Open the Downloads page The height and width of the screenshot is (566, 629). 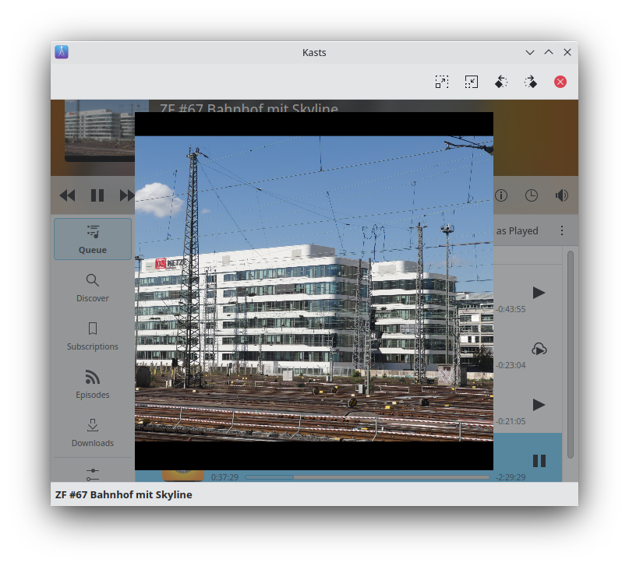(93, 433)
